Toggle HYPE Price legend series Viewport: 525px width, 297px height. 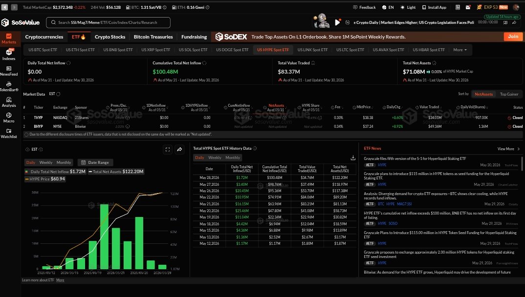coord(45,179)
